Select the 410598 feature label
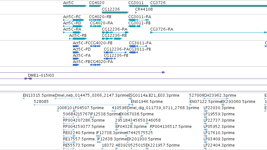 click(x=119, y=108)
